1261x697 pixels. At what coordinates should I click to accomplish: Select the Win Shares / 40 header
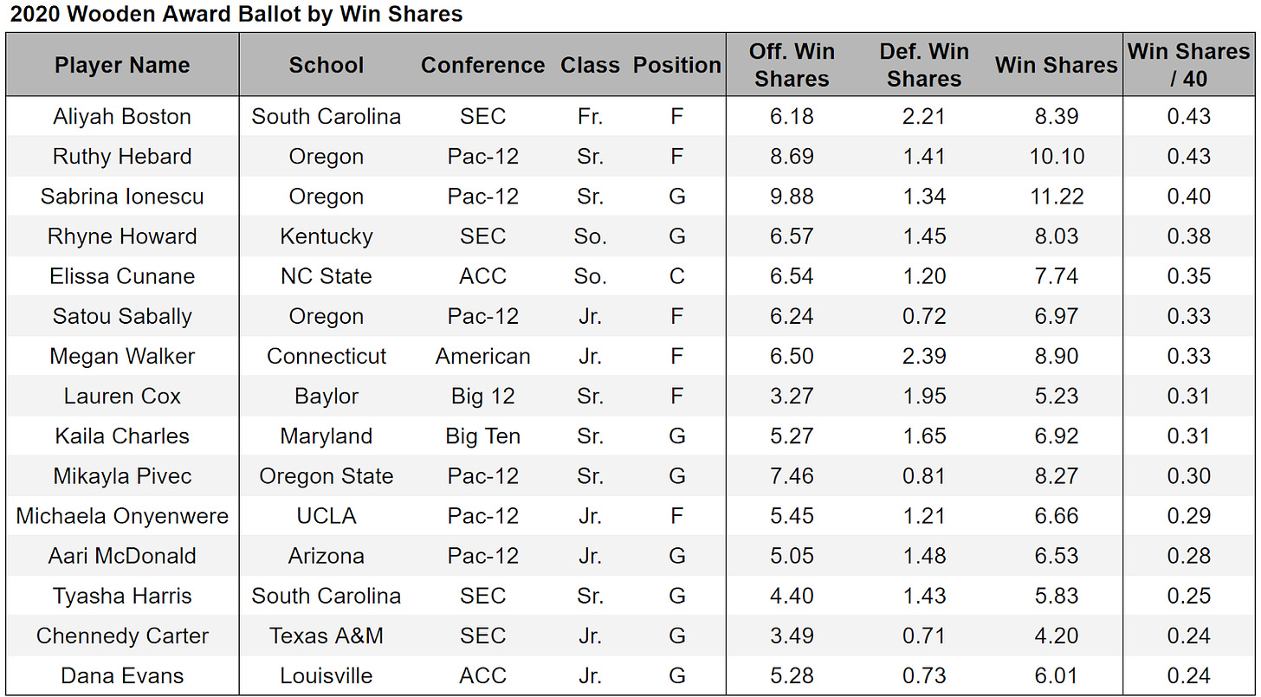1188,65
